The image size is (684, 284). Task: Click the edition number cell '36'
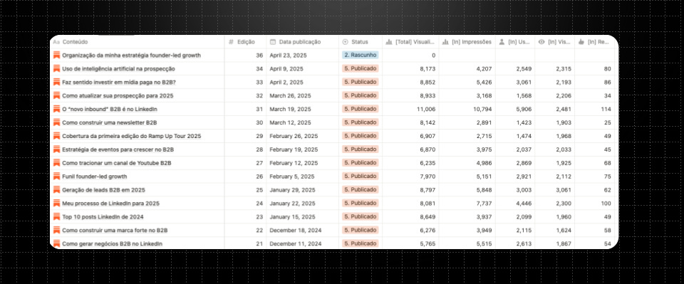pyautogui.click(x=246, y=56)
